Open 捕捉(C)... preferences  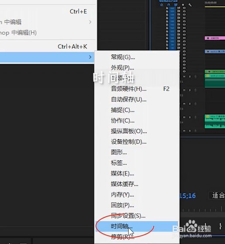point(137,110)
